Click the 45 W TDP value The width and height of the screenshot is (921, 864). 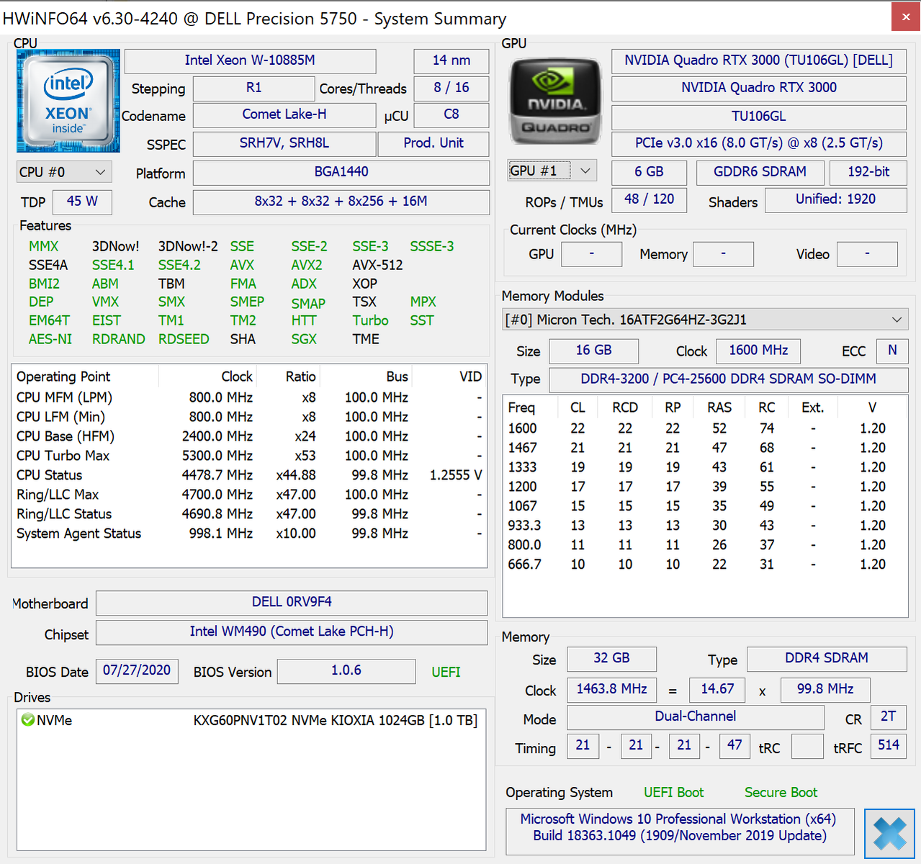coord(82,202)
